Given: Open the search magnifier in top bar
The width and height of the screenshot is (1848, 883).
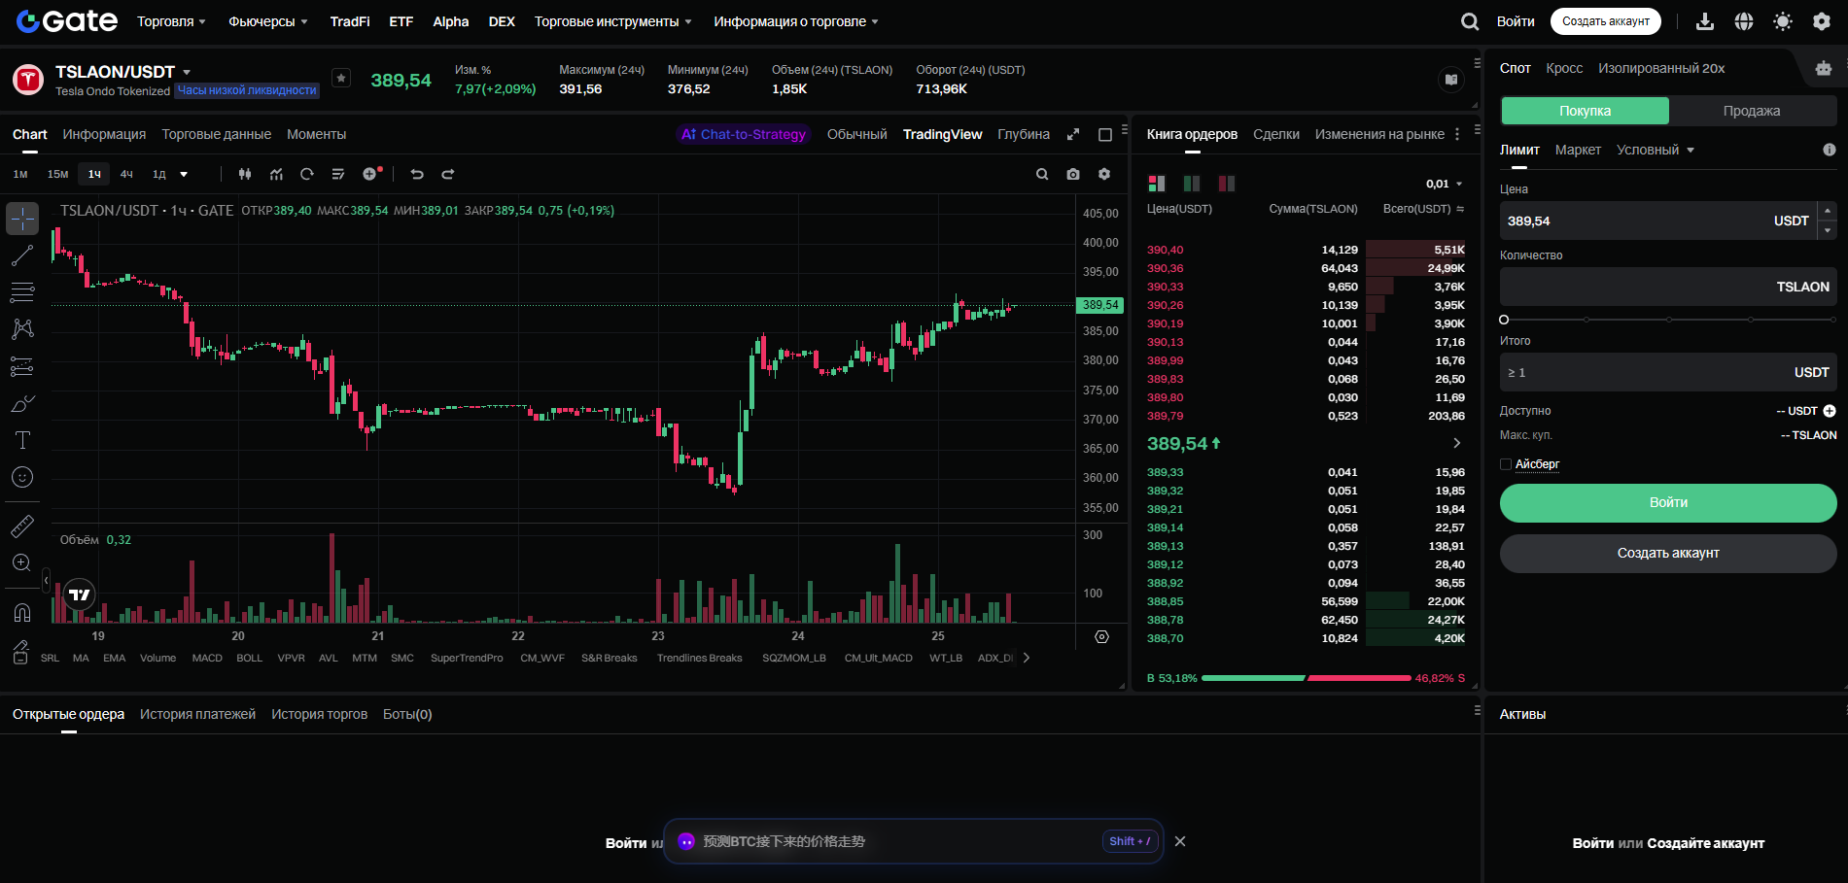Looking at the screenshot, I should pos(1470,21).
